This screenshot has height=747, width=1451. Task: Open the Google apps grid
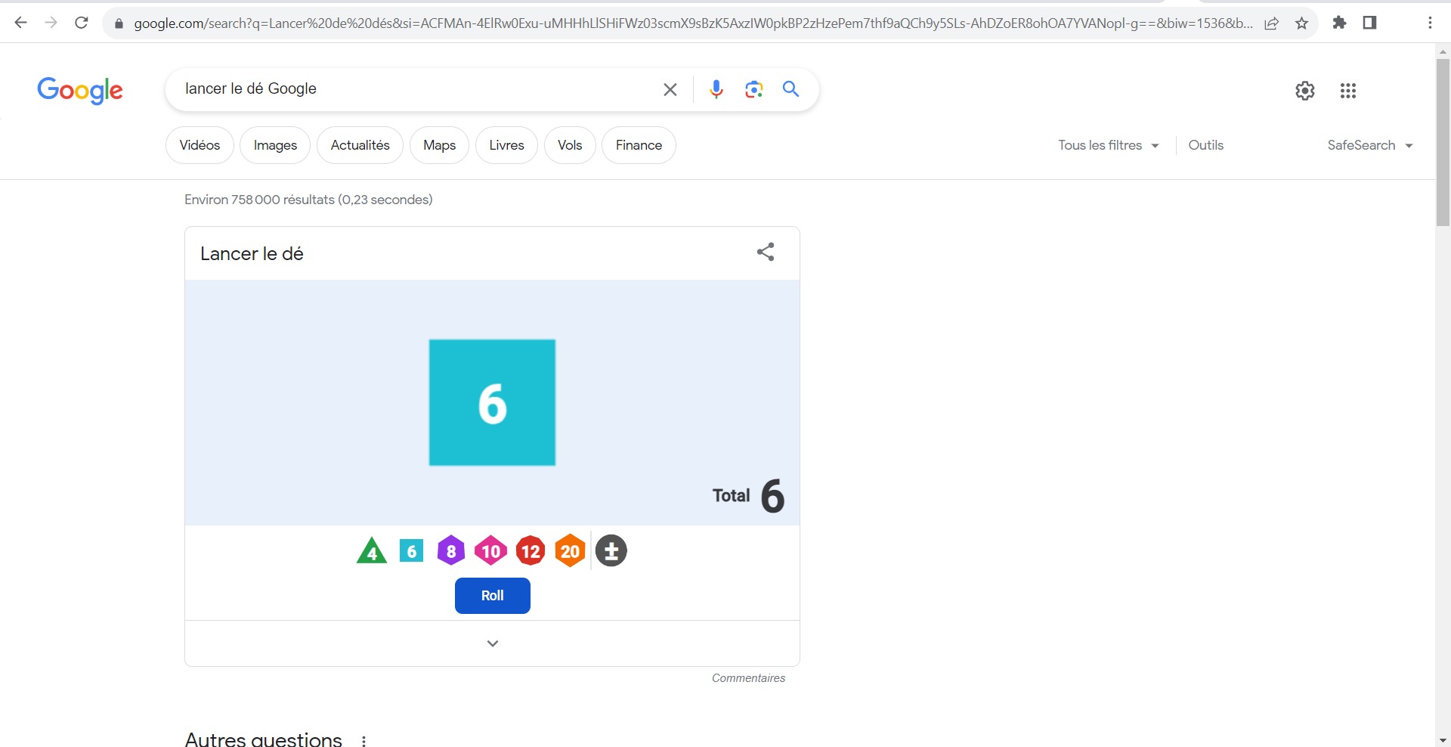pos(1347,91)
